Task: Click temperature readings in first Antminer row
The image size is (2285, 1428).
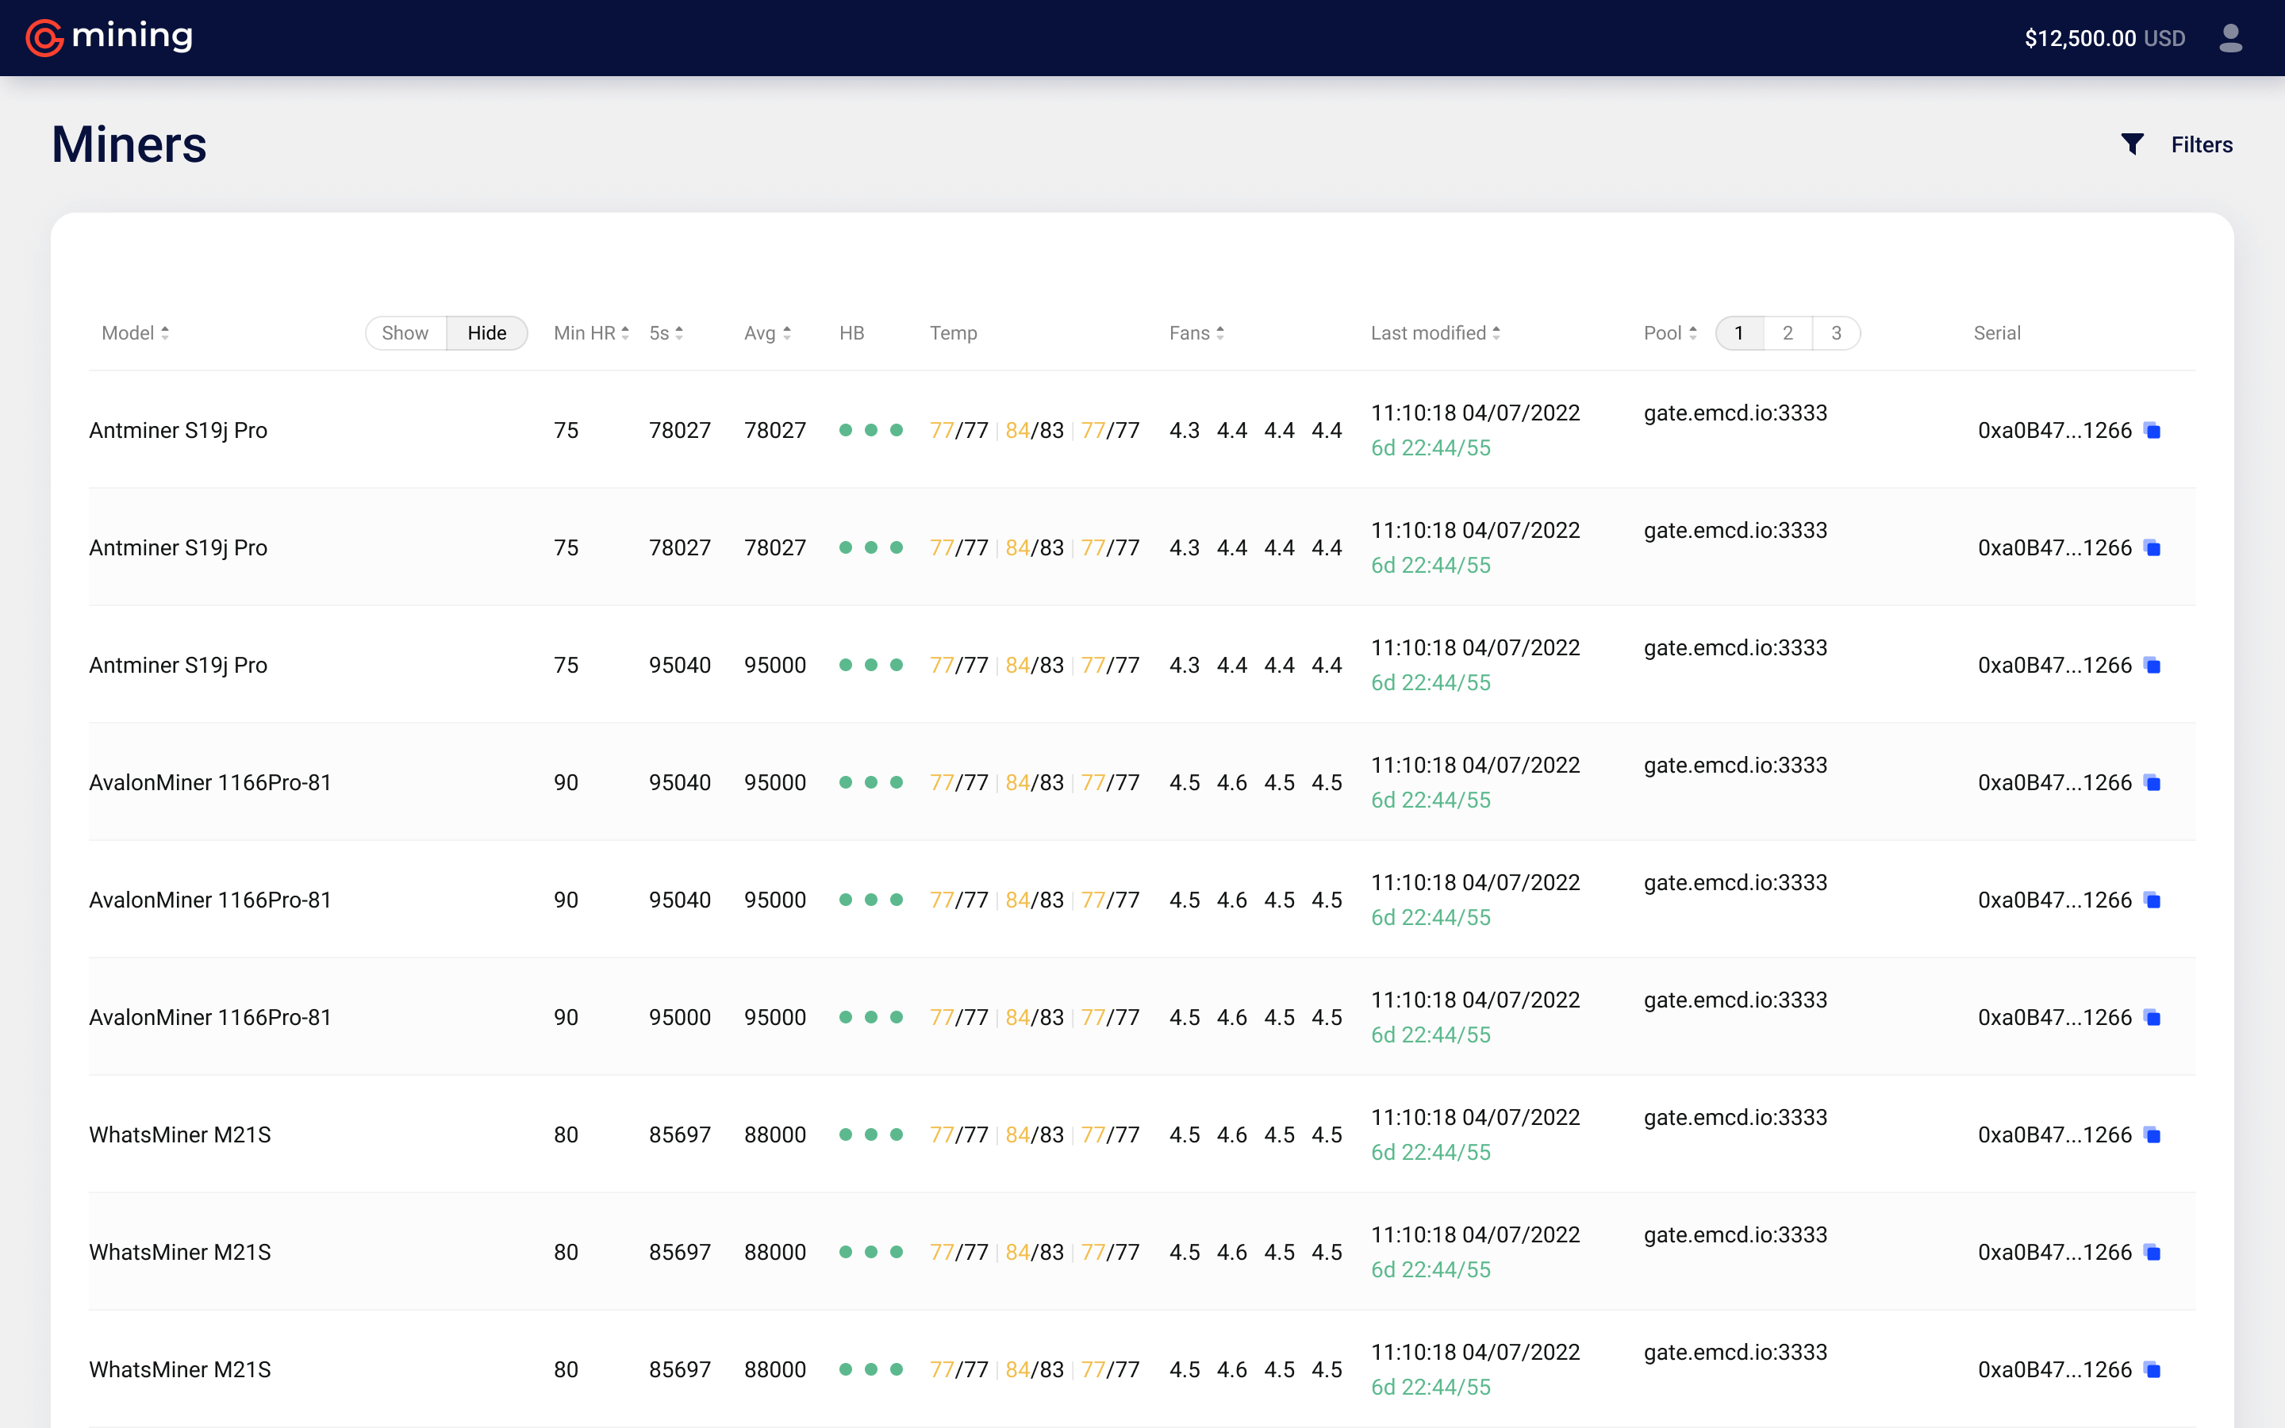Action: tap(1035, 431)
